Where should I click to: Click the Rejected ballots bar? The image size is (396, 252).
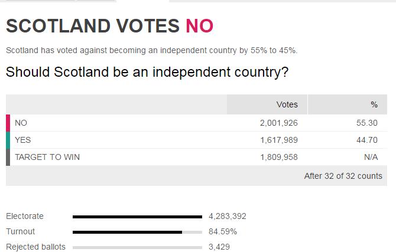point(137,247)
